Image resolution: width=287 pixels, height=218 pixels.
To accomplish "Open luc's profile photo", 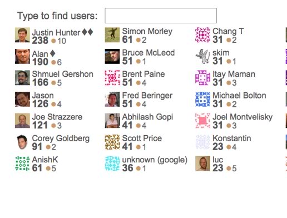I will click(x=203, y=163).
